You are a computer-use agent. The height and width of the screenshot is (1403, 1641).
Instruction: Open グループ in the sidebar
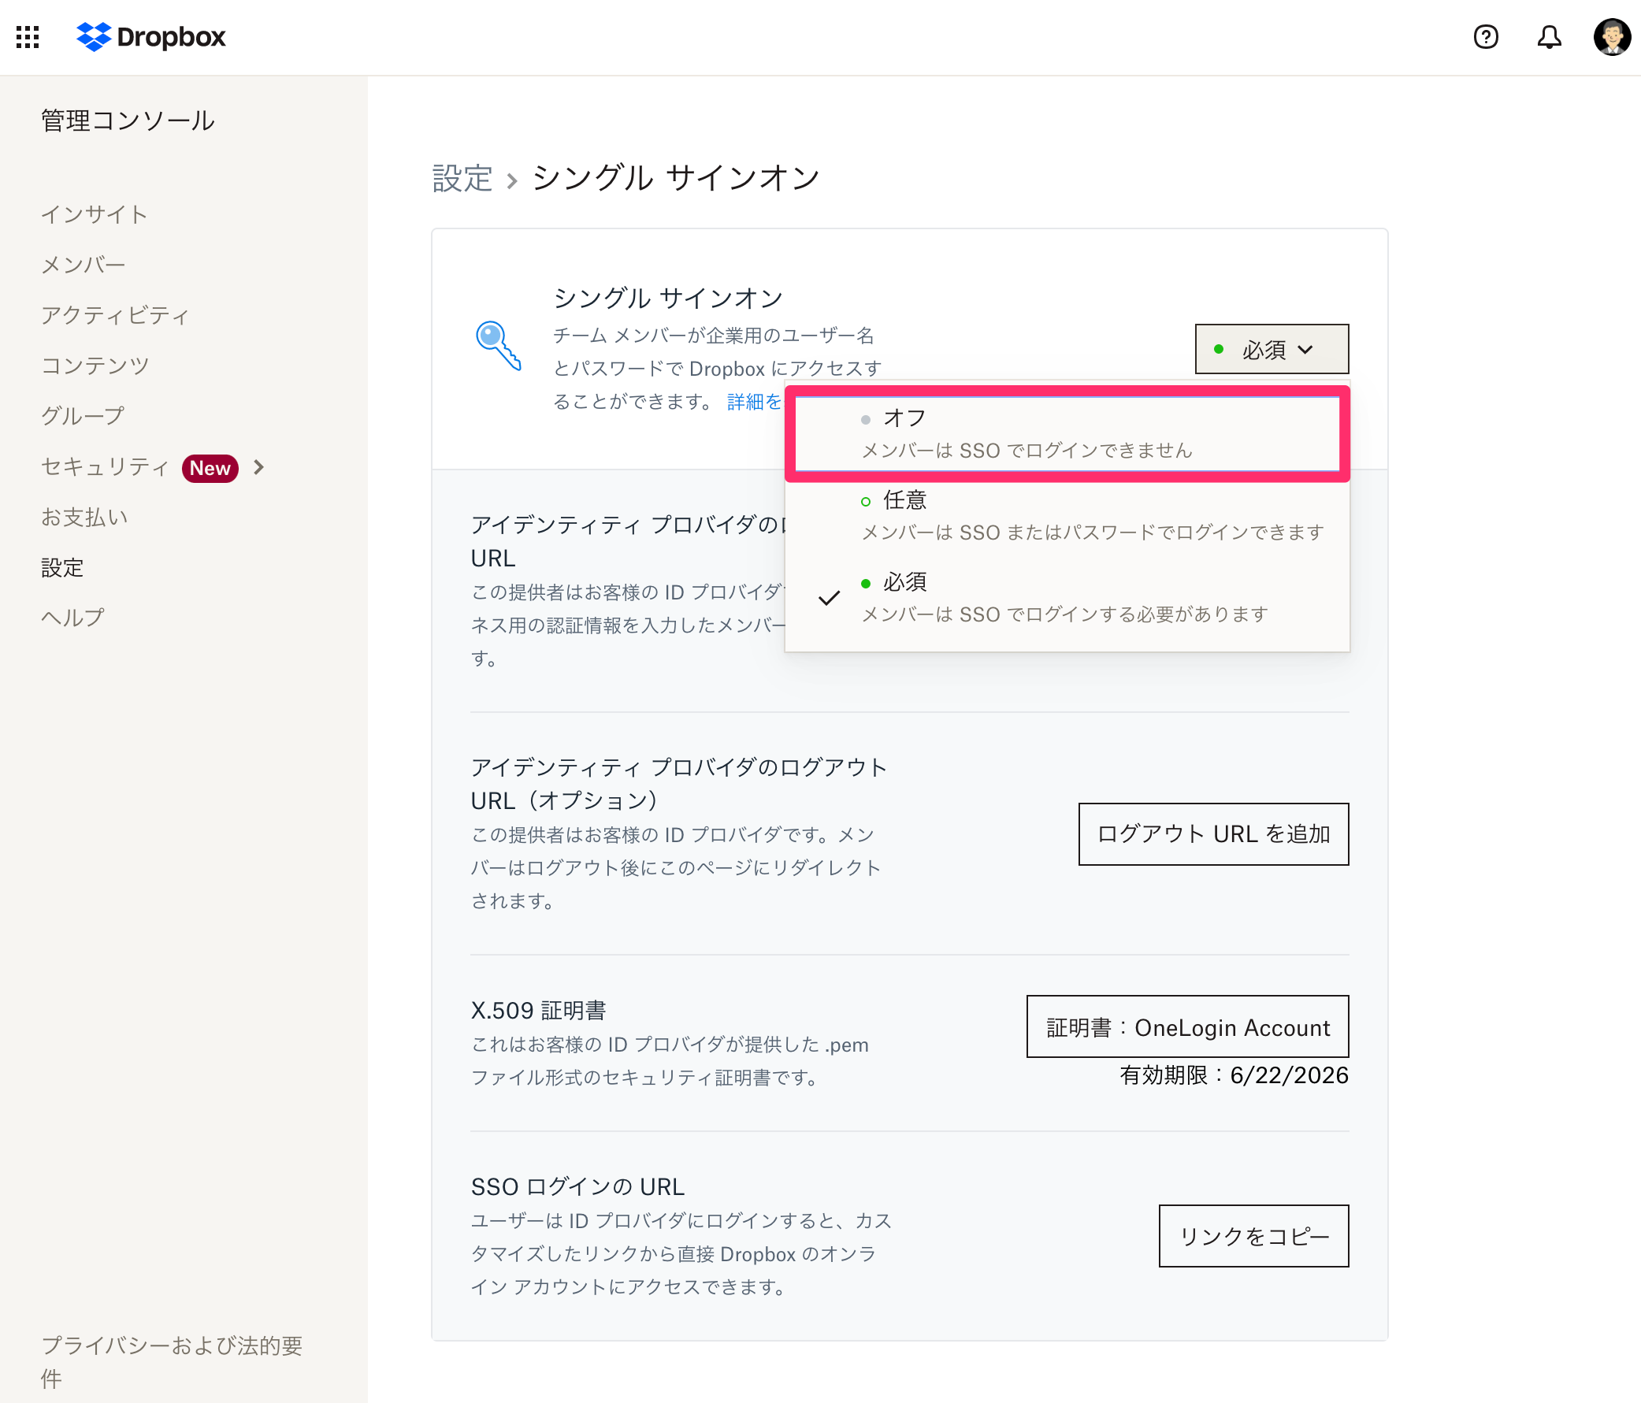pos(84,416)
